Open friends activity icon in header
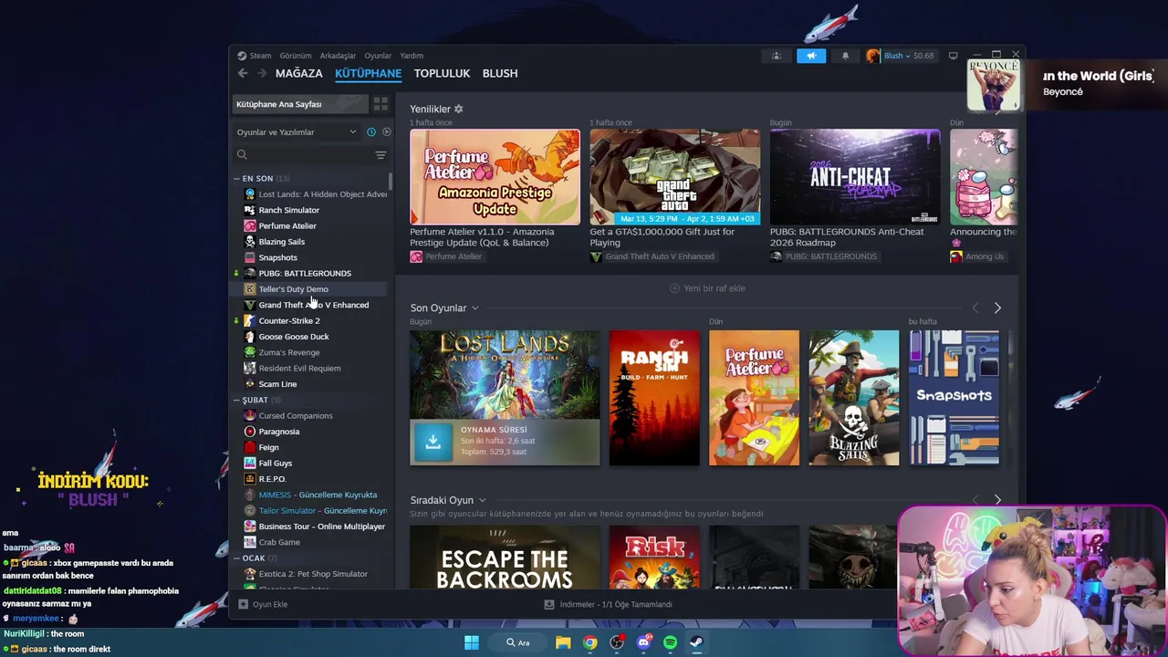1168x657 pixels. point(777,56)
